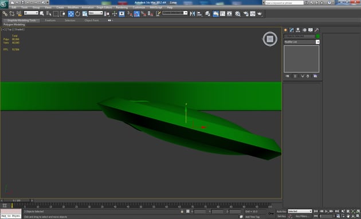Image resolution: width=361 pixels, height=219 pixels.
Task: Switch to Freeform ribbon tab
Action: point(50,20)
